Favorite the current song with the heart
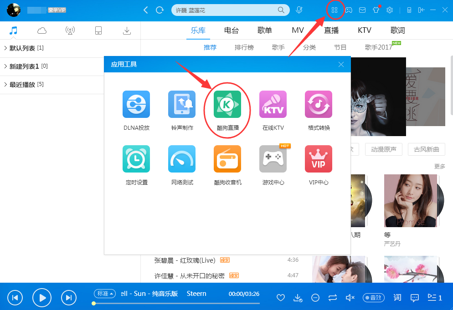Screen dimensions: 453x310 [281, 297]
